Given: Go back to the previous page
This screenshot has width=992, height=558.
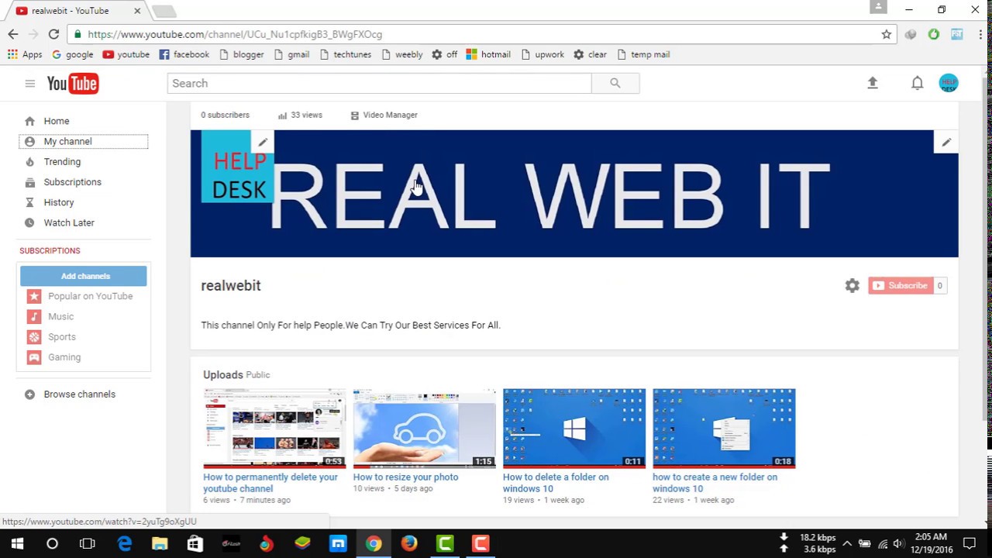Looking at the screenshot, I should coord(13,34).
